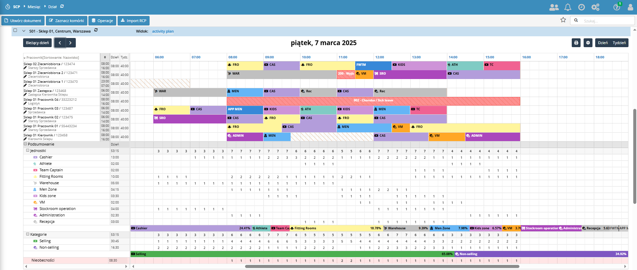Select the FWTM shift block
Viewport: 637px width, 270px height.
(373, 65)
